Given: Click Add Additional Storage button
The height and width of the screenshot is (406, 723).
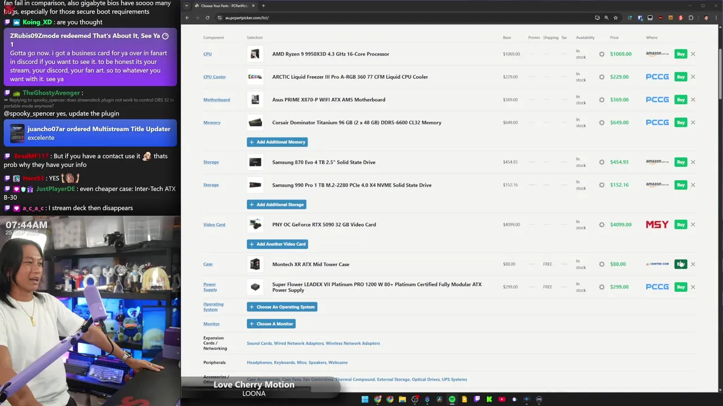Looking at the screenshot, I should pyautogui.click(x=276, y=205).
